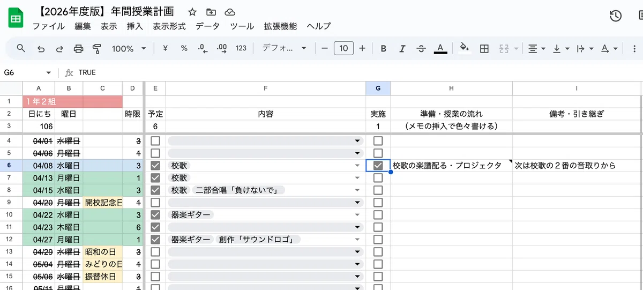
Task: Open the number format 123 menu
Action: (x=241, y=49)
